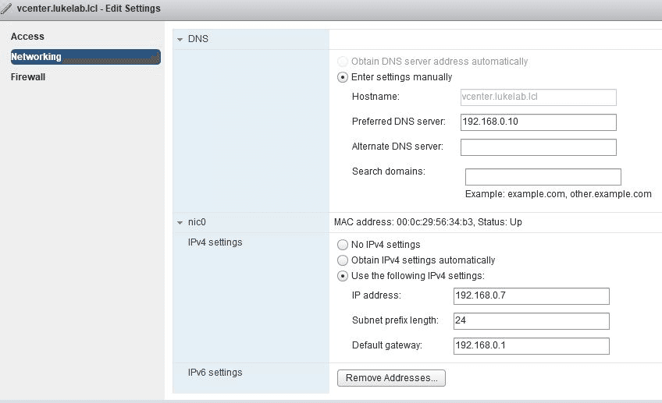Select the Networking sidebar item
Viewport: 662px width, 403px height.
[36, 57]
